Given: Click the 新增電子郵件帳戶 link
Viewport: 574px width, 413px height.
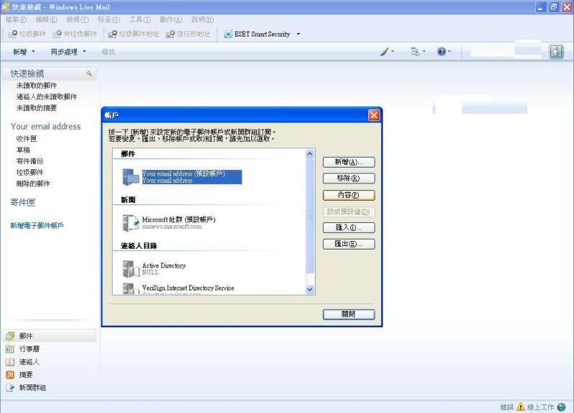Looking at the screenshot, I should (x=37, y=226).
